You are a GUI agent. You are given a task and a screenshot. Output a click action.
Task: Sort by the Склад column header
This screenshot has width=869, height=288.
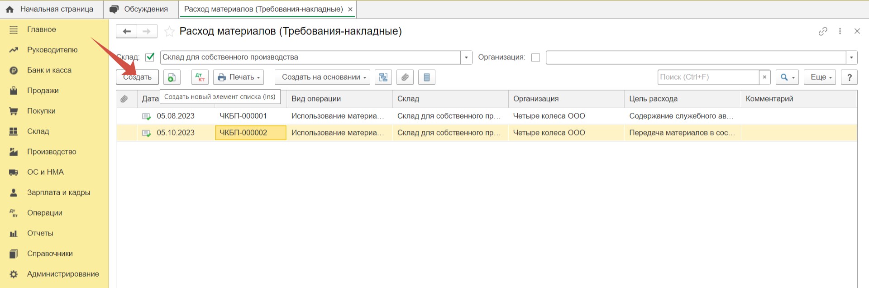tap(450, 99)
